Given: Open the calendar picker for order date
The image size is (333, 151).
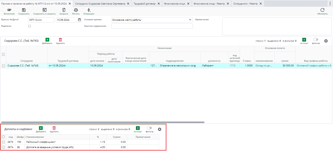Looking at the screenshot, I should 79,20.
